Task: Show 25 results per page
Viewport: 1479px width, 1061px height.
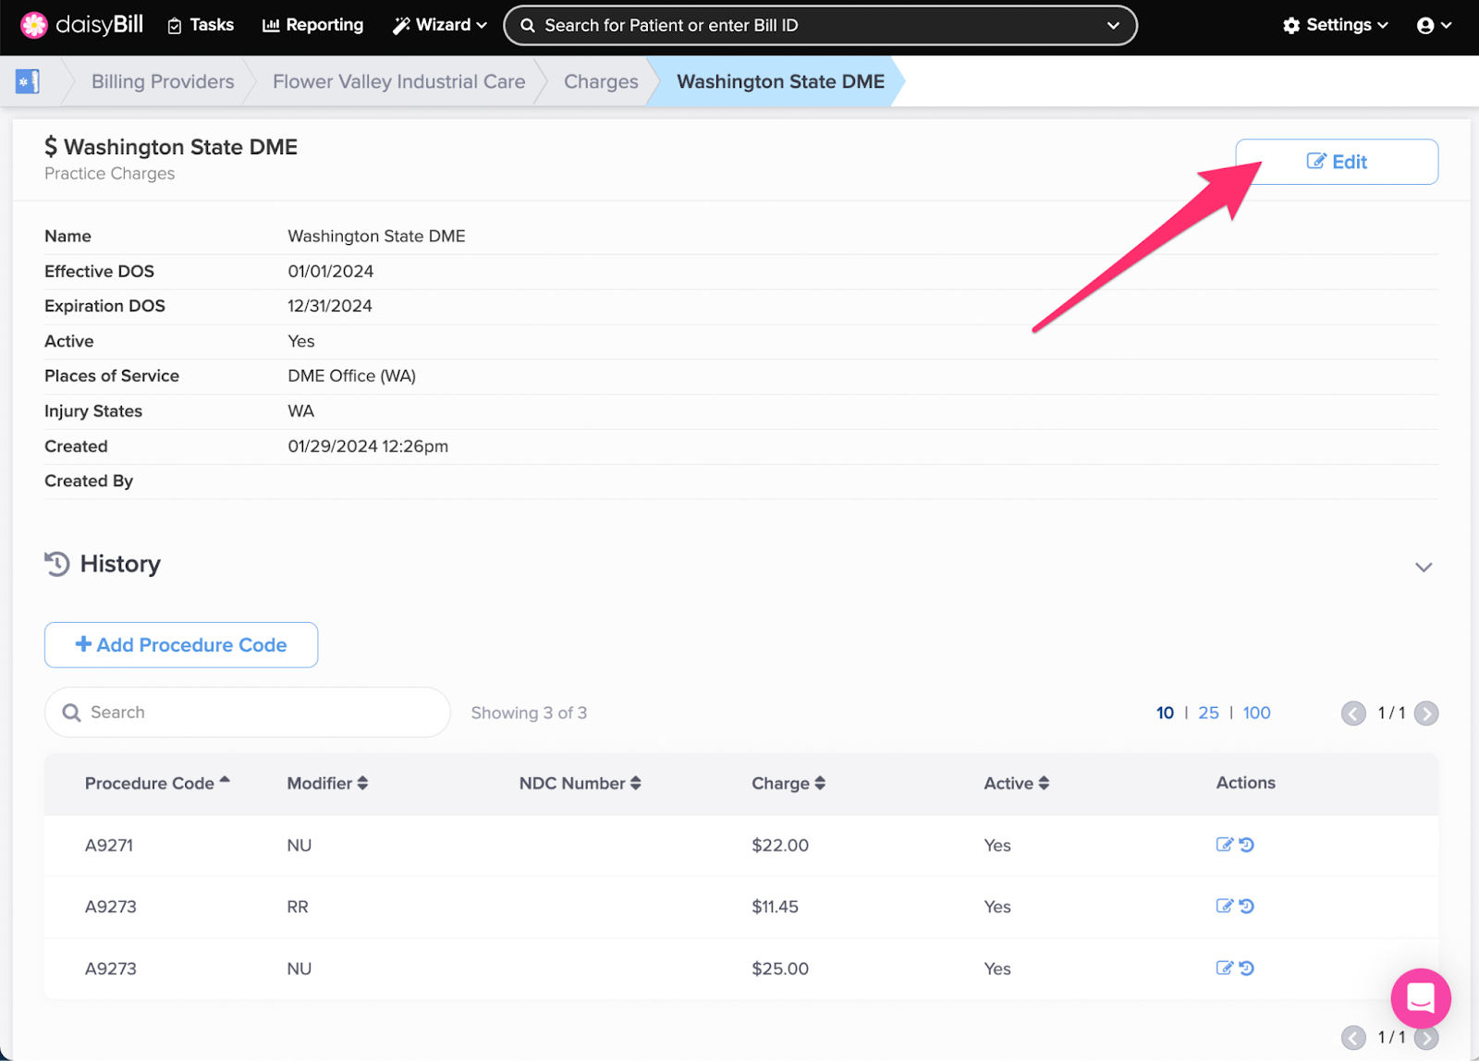Action: [1208, 713]
